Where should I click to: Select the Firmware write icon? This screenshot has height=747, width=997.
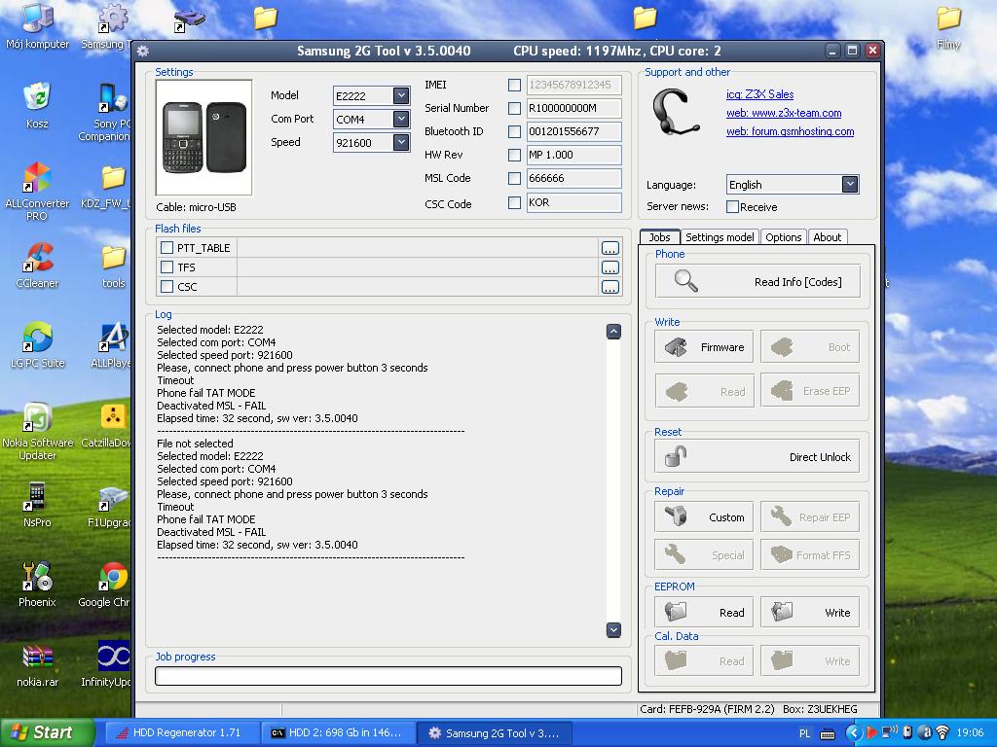point(678,345)
